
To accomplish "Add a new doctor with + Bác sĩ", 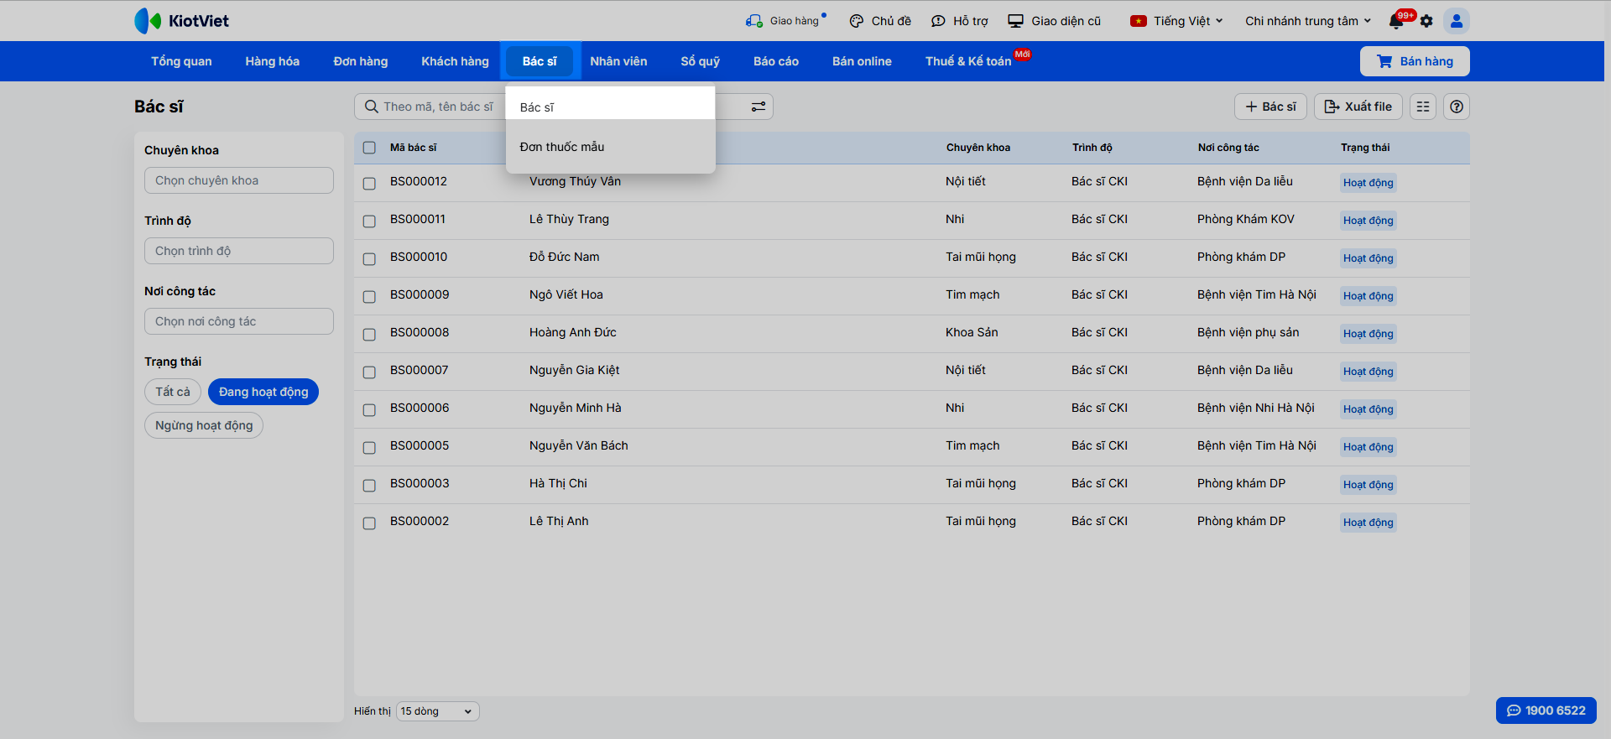I will tap(1270, 107).
